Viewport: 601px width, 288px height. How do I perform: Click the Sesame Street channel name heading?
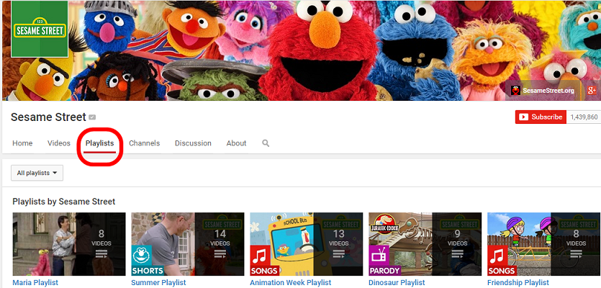coord(48,117)
